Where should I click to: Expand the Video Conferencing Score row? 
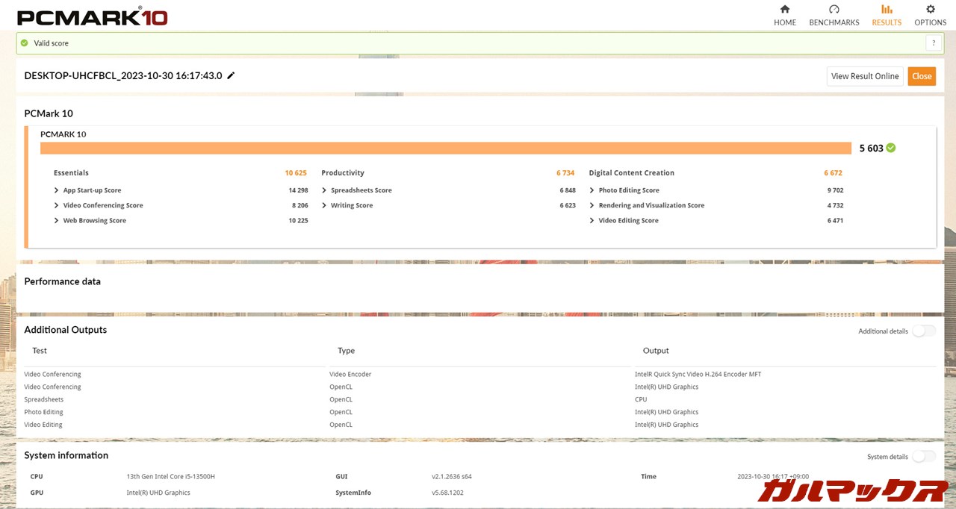coord(57,205)
